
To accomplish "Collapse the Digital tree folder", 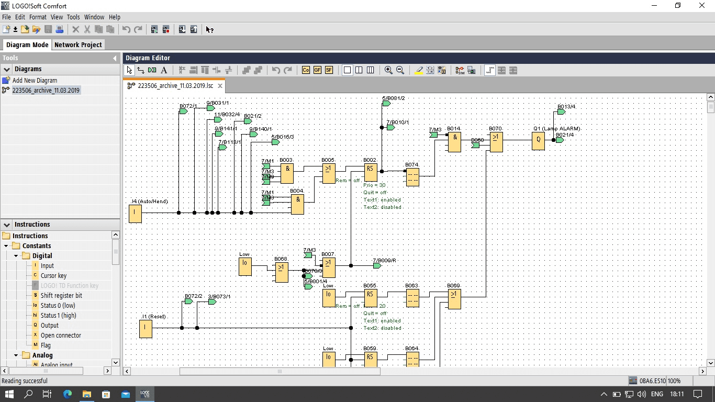I will pos(16,256).
